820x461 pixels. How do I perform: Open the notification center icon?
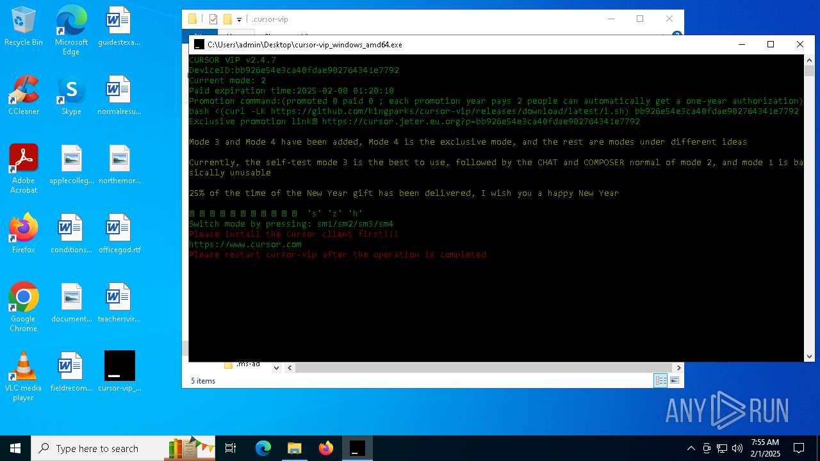(x=799, y=448)
